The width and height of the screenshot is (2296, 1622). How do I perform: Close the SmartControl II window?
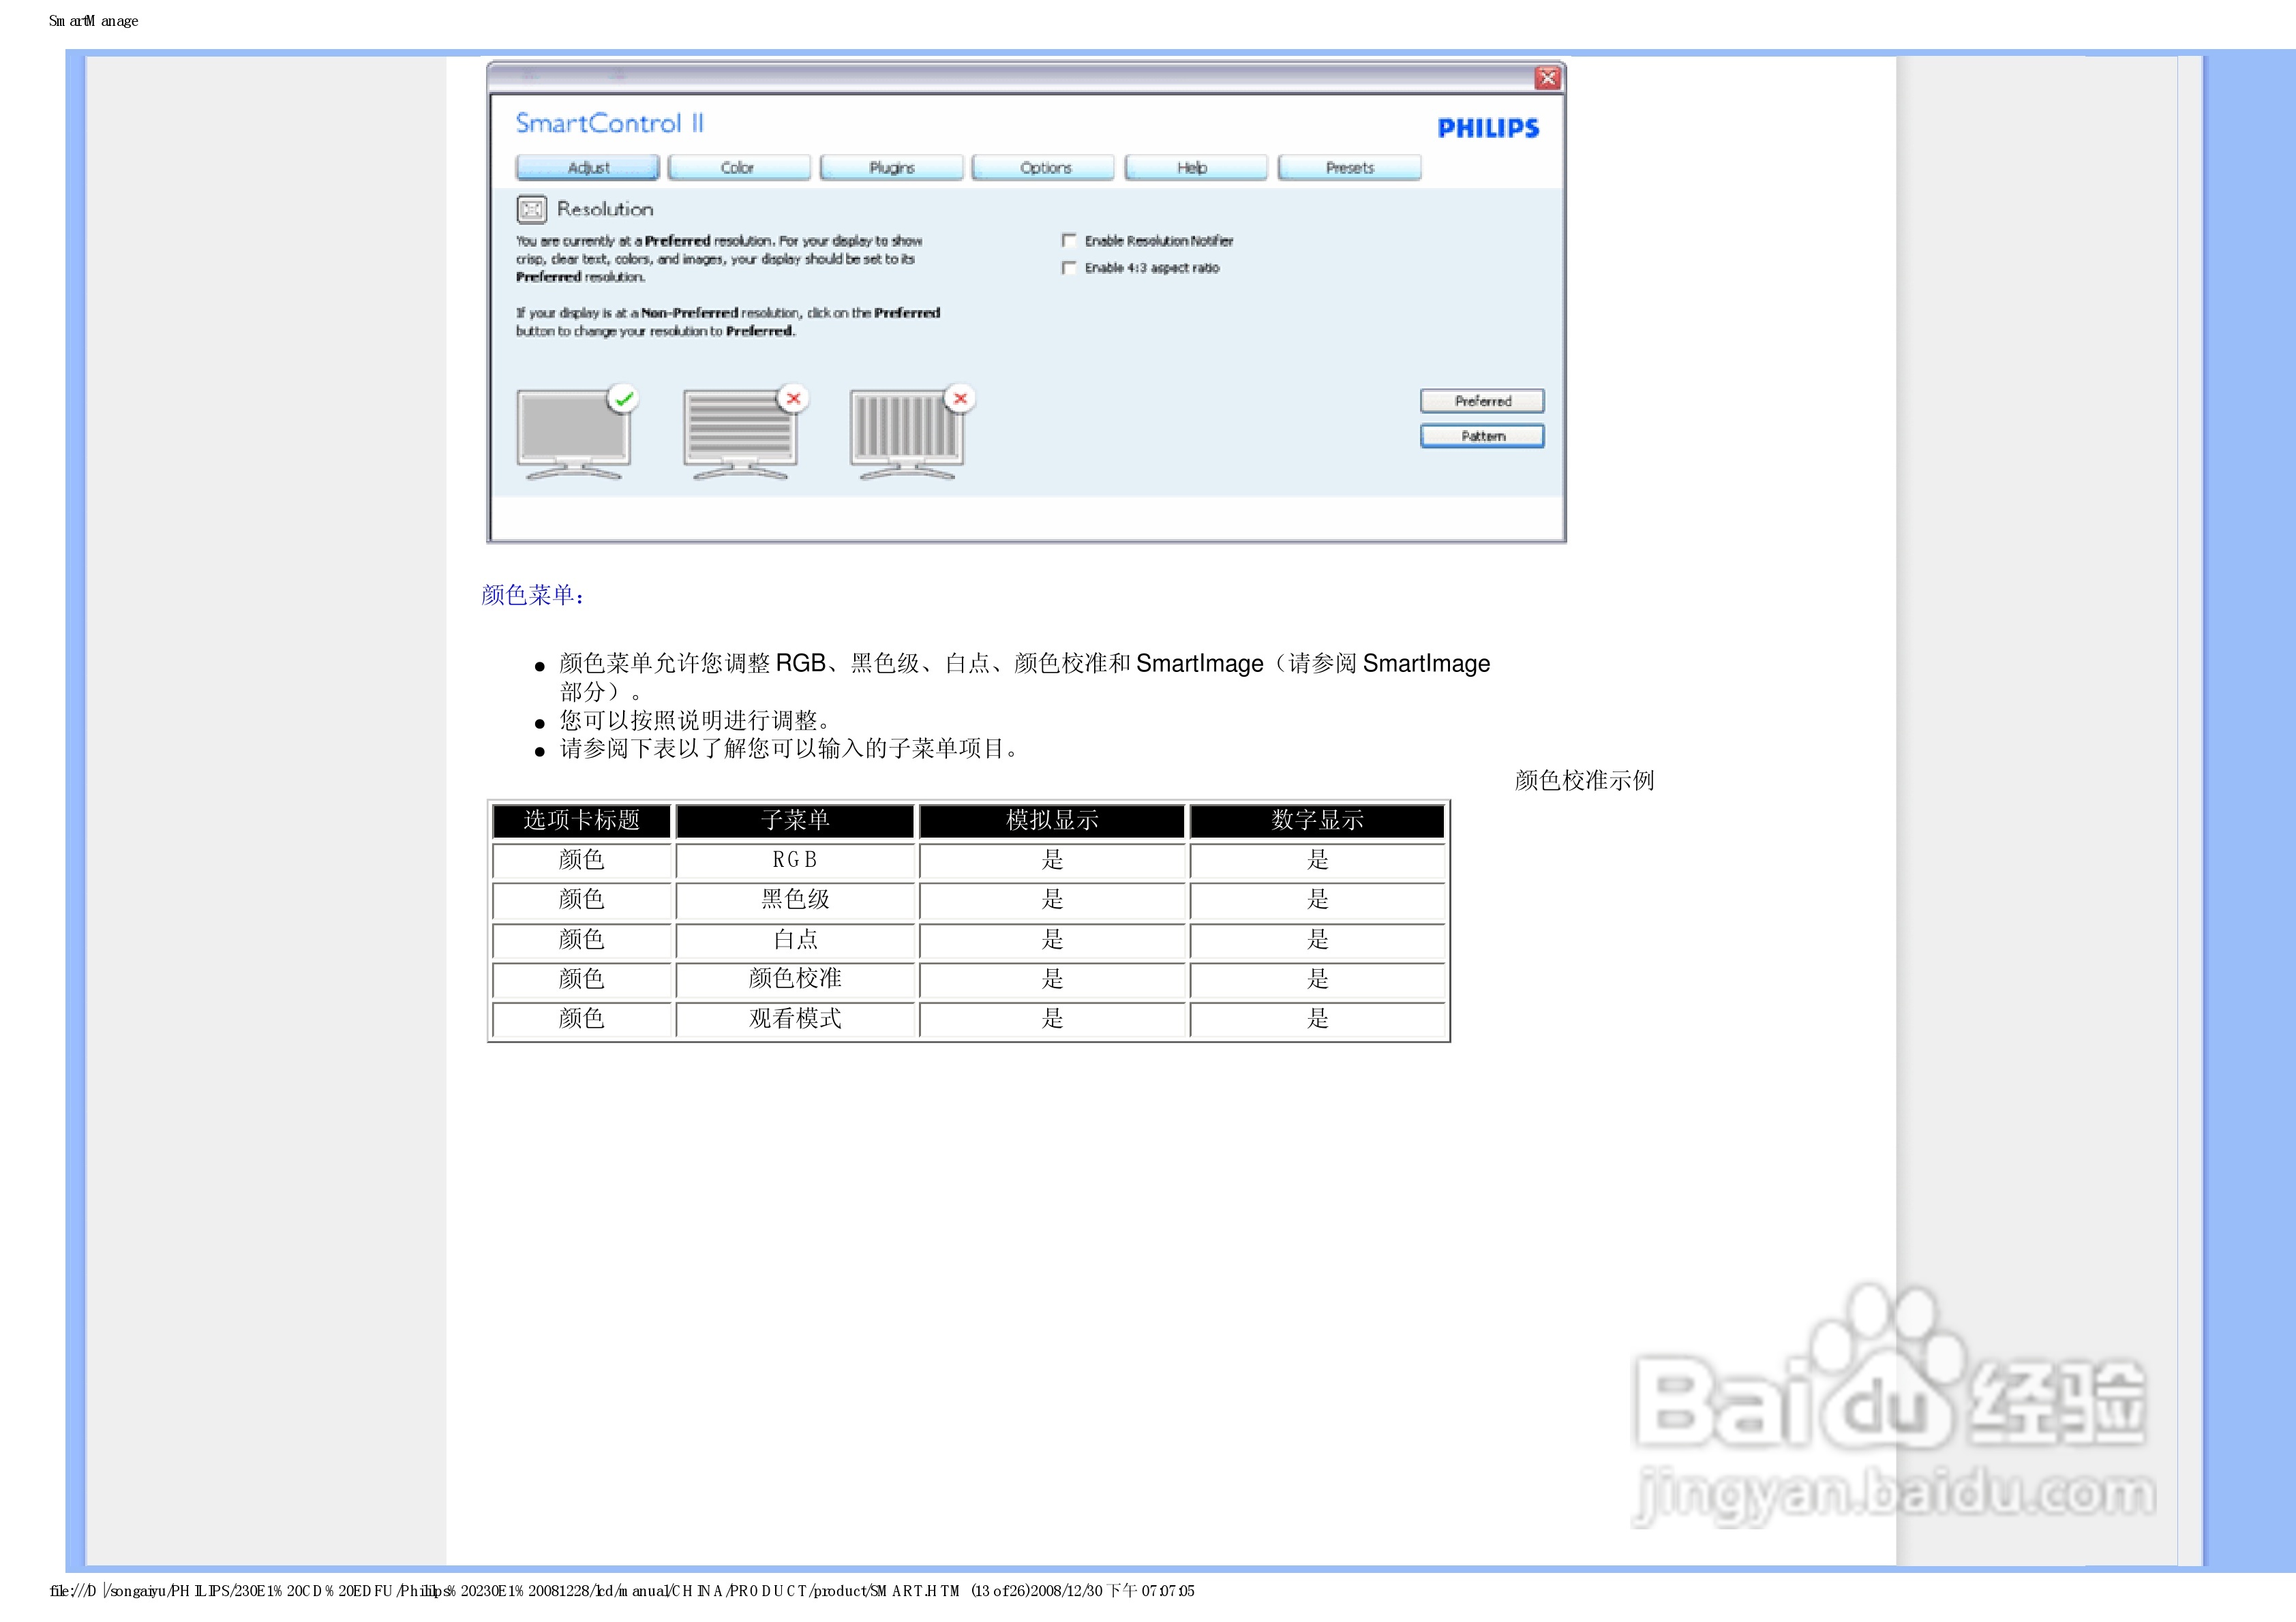(x=1548, y=78)
